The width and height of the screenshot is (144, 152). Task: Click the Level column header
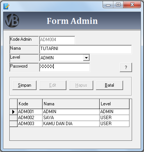click(x=115, y=104)
